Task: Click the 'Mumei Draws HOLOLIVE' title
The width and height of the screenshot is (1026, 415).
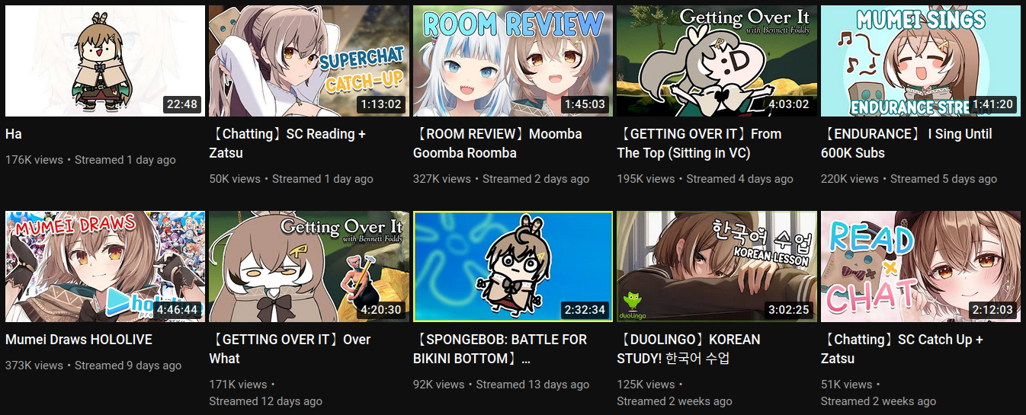Action: pyautogui.click(x=79, y=340)
